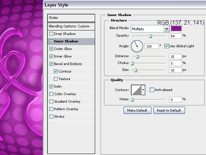The width and height of the screenshot is (206, 155).
Task: Click the Opacity slider handle
Action: [150, 36]
